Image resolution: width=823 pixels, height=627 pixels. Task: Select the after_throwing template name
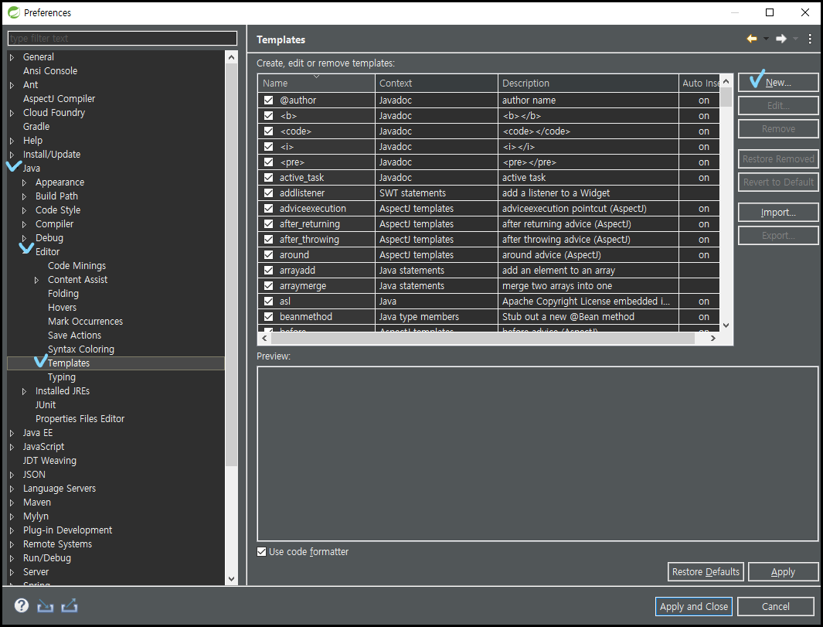click(x=309, y=240)
